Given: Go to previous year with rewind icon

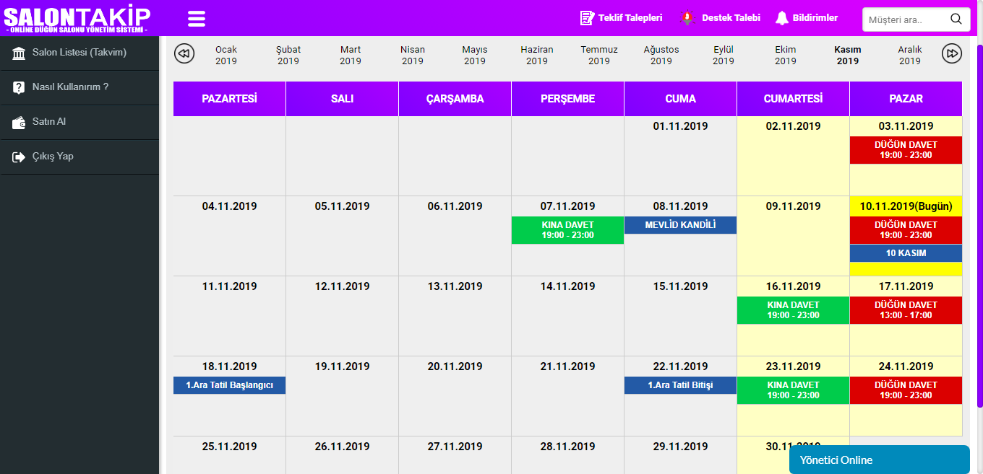Looking at the screenshot, I should coord(184,53).
